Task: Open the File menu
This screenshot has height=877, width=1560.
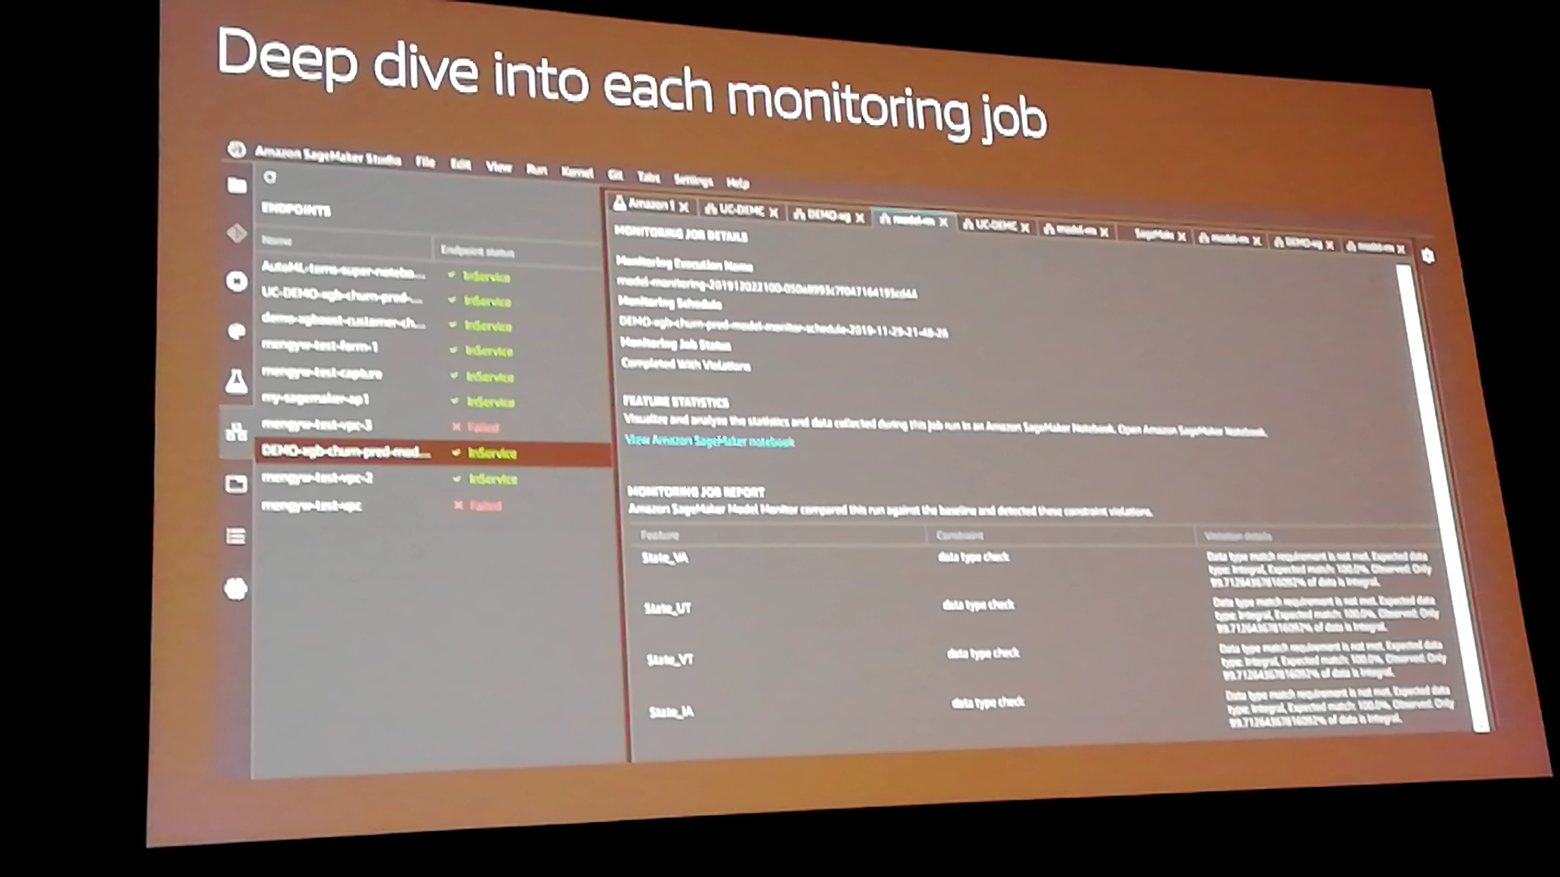Action: tap(425, 162)
